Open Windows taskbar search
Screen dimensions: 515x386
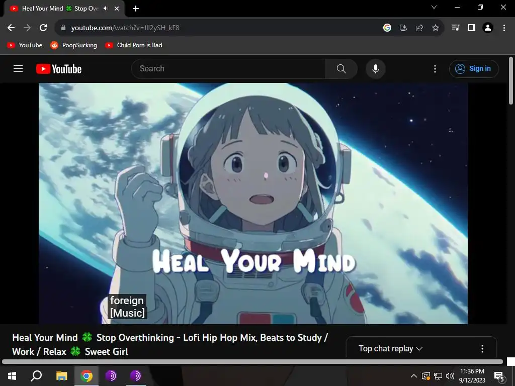pyautogui.click(x=36, y=376)
